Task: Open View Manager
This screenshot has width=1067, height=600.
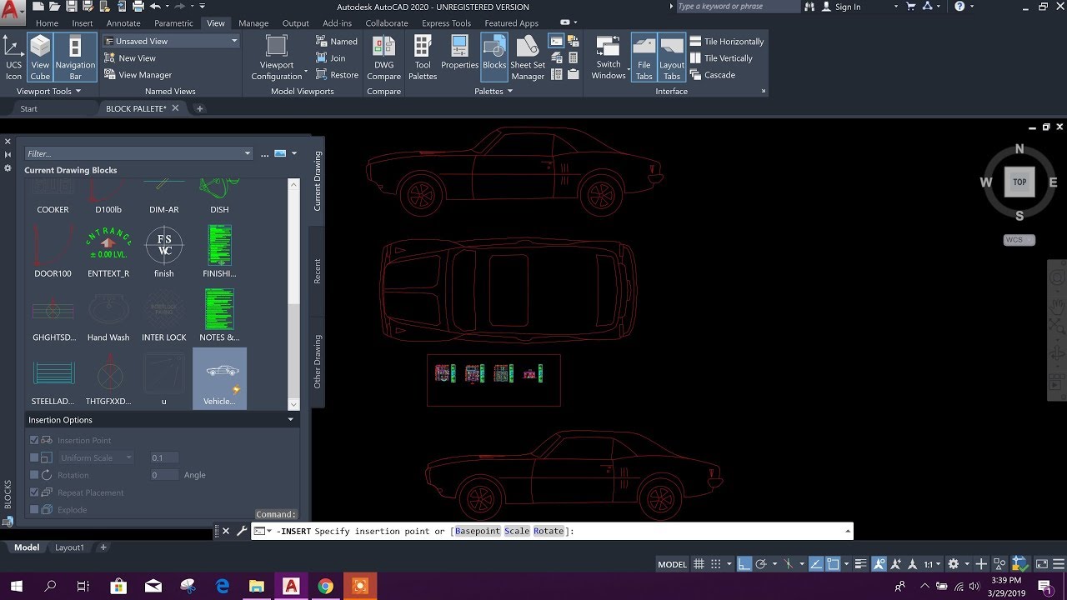Action: point(138,75)
